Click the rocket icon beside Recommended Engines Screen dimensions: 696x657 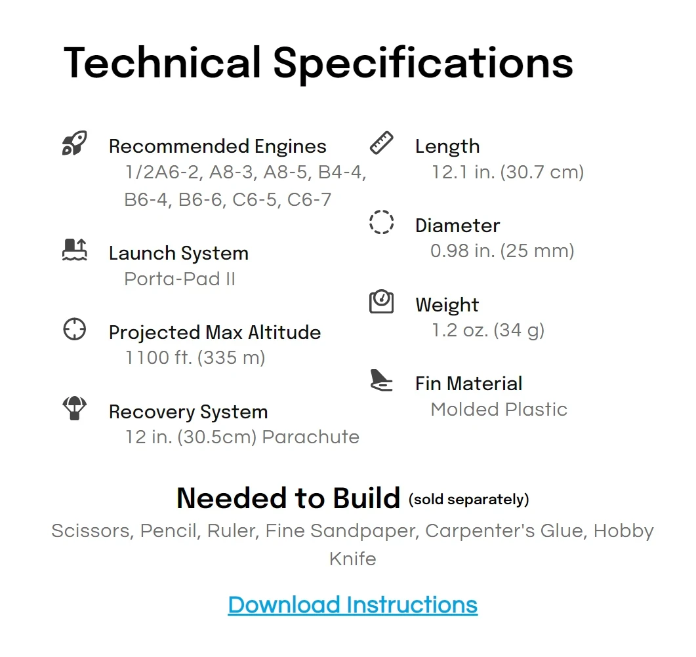point(75,143)
